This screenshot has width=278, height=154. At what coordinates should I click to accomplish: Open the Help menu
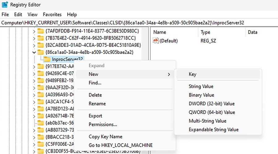(72, 14)
